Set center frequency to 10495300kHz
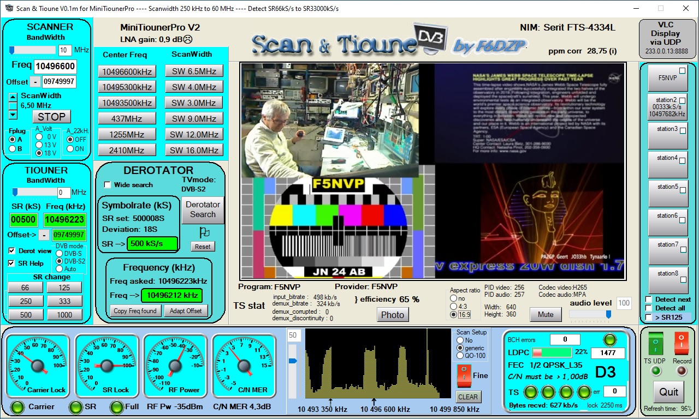This screenshot has width=699, height=419. pos(127,87)
